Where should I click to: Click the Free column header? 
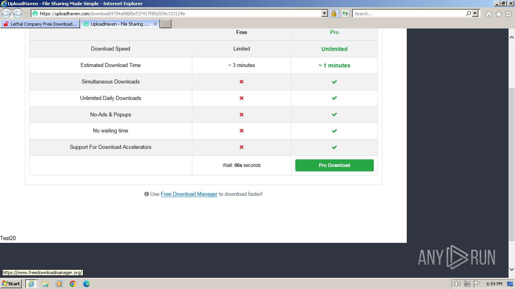pyautogui.click(x=241, y=32)
